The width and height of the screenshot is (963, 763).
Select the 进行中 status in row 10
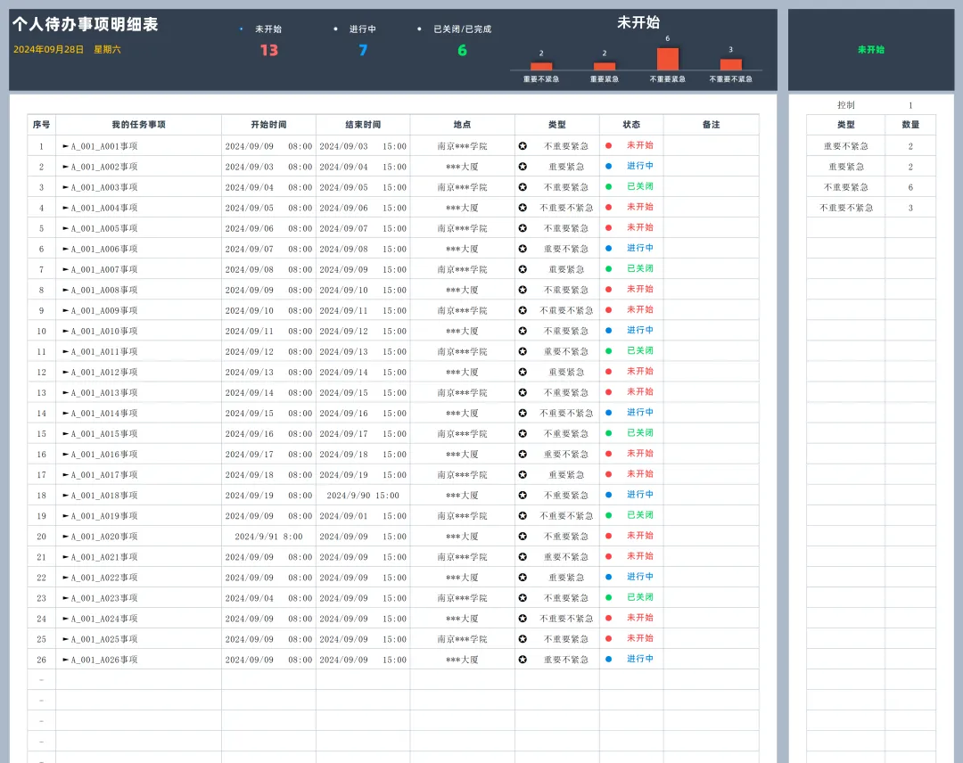point(640,330)
